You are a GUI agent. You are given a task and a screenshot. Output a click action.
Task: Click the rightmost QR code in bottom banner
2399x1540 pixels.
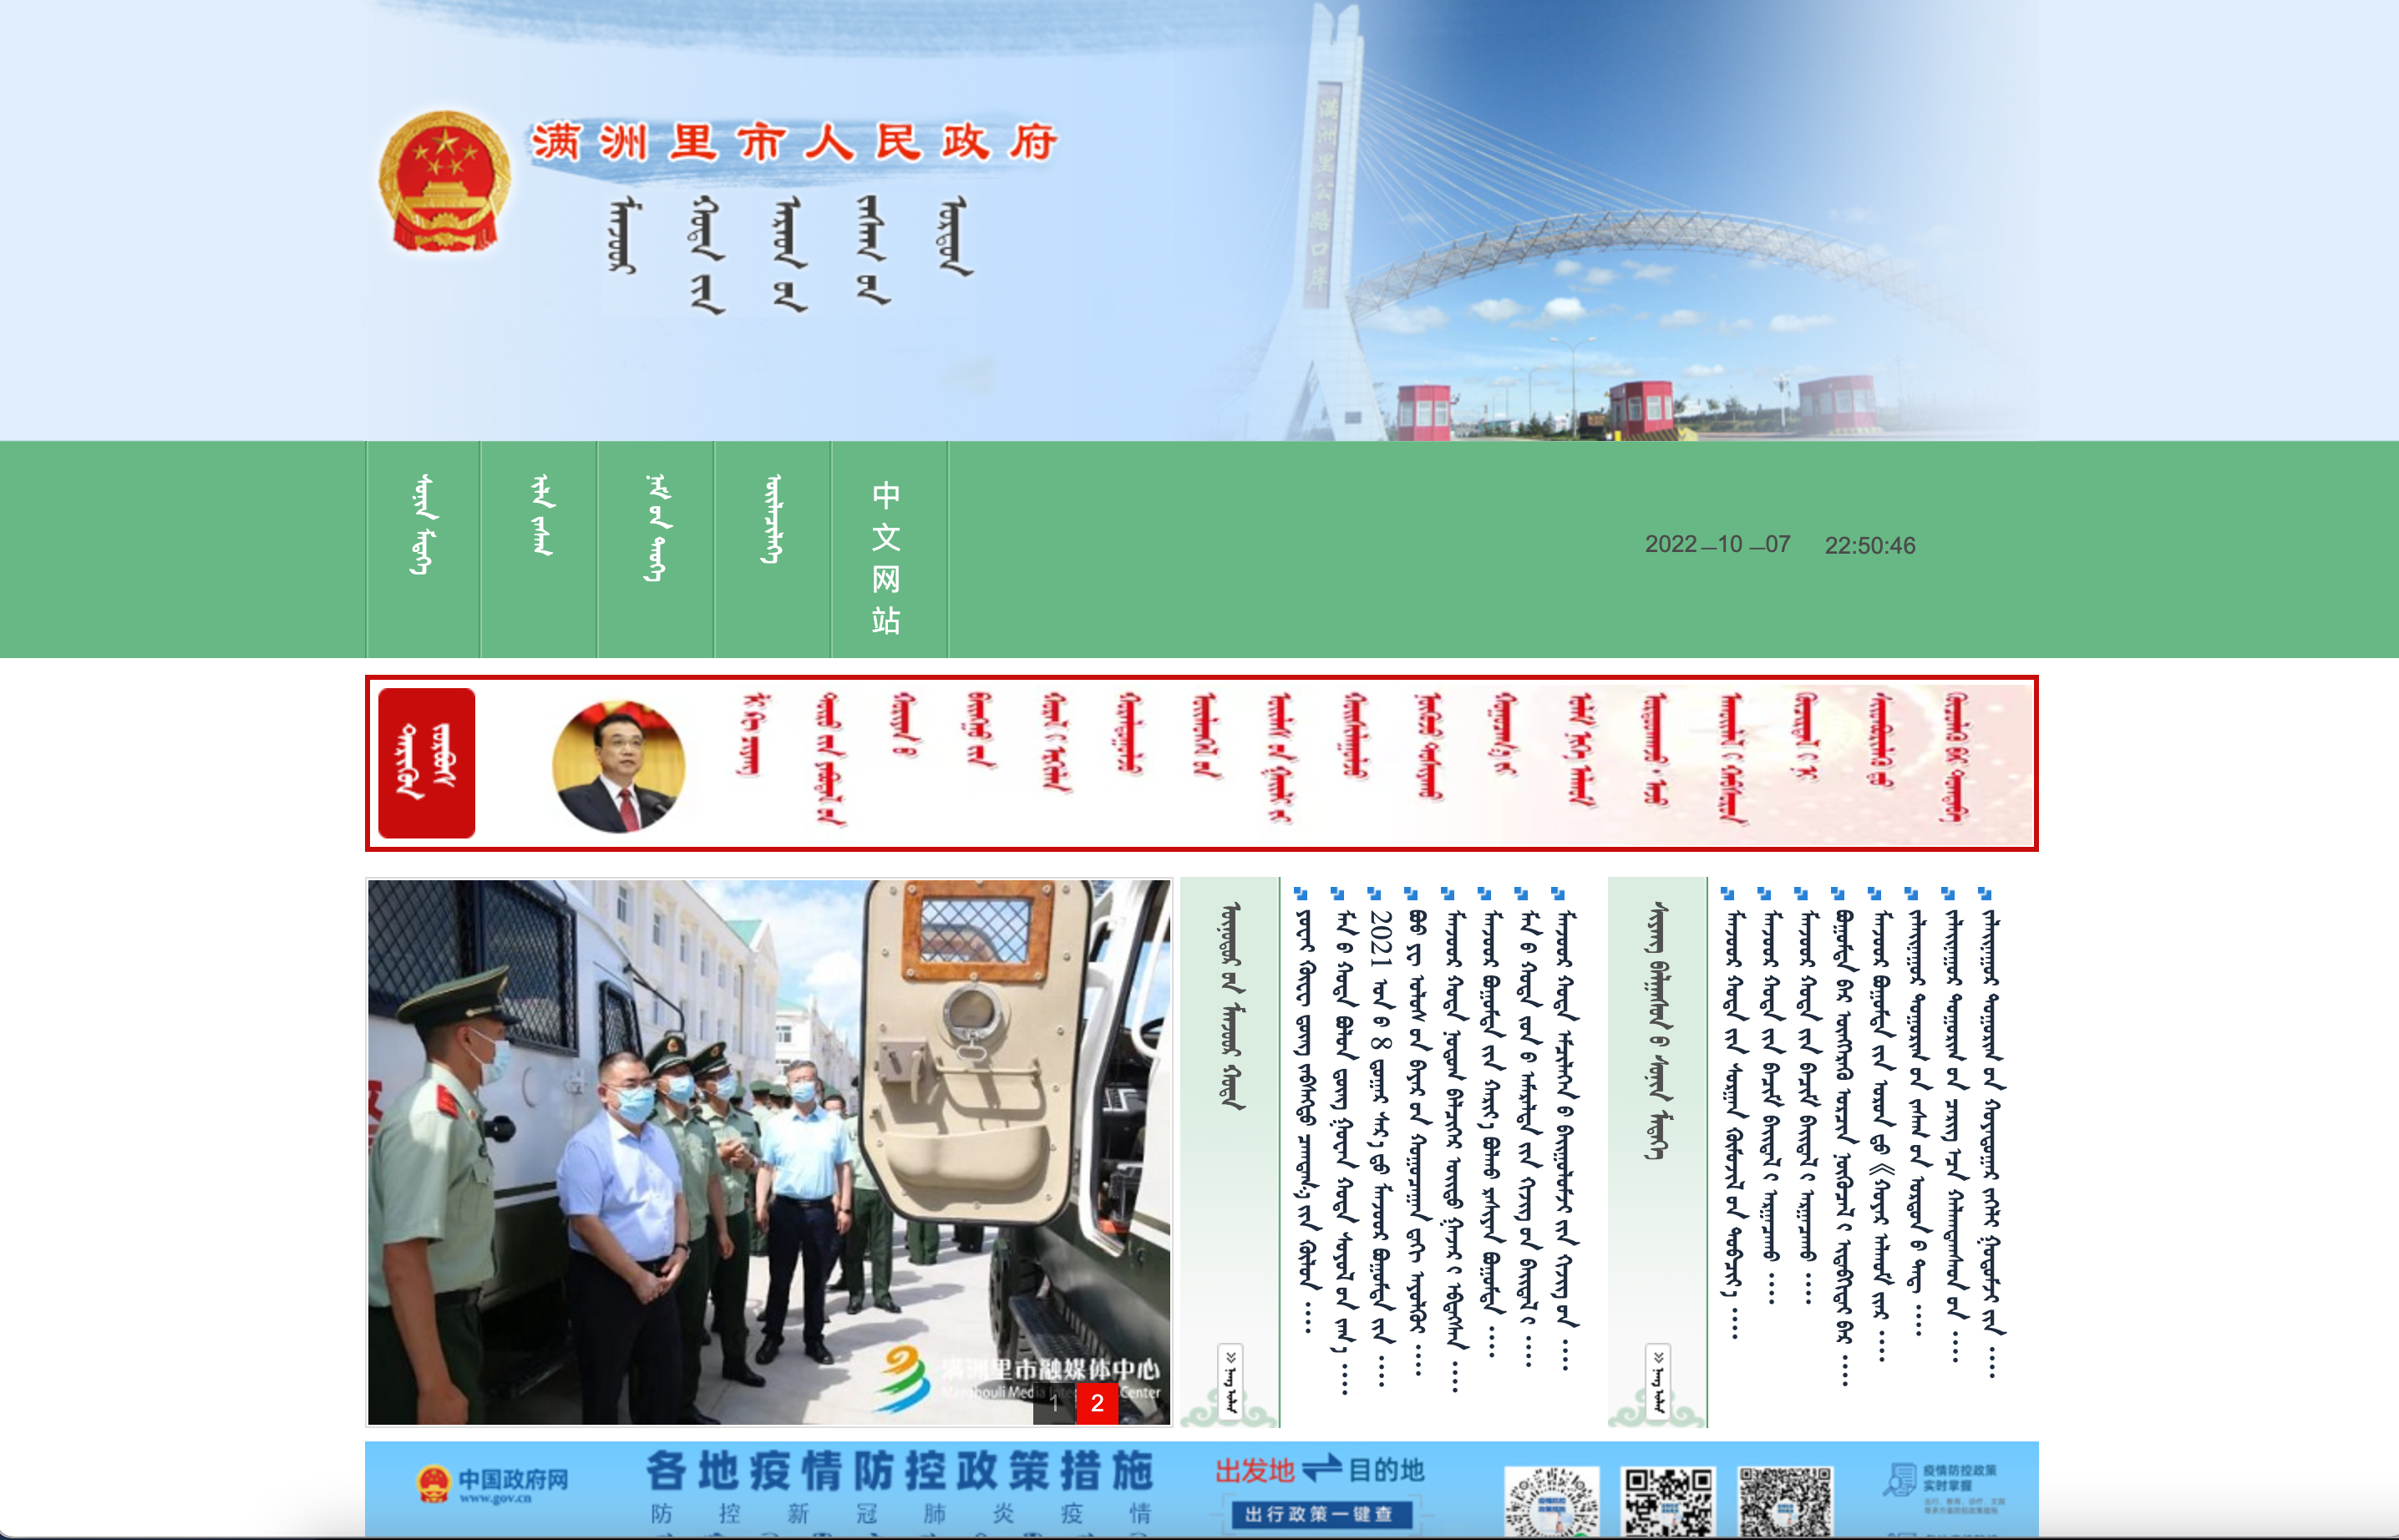click(1785, 1500)
